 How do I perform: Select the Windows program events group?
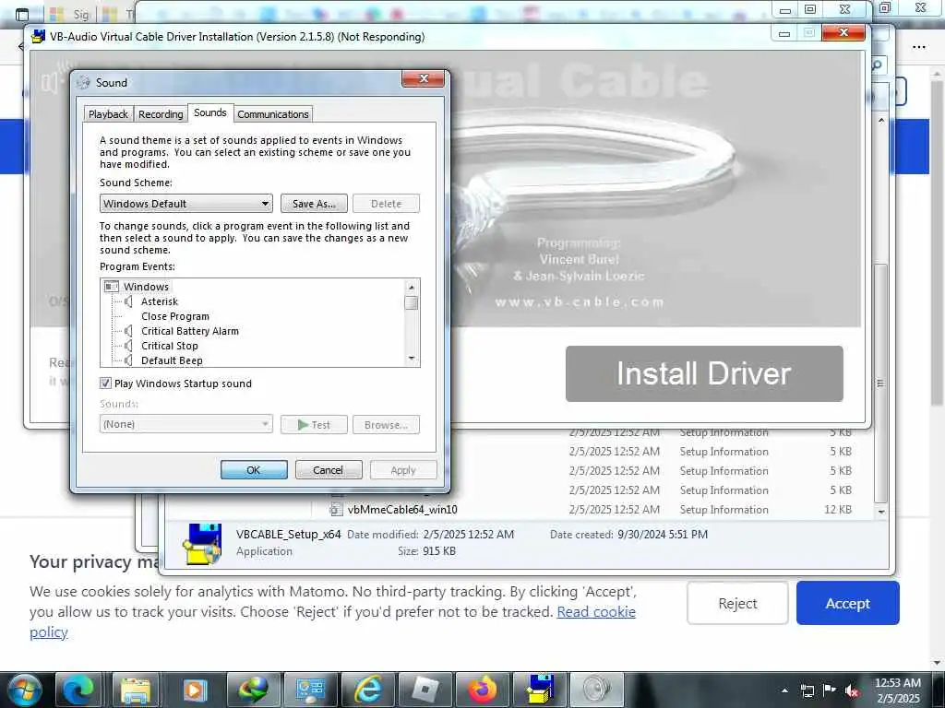point(146,287)
